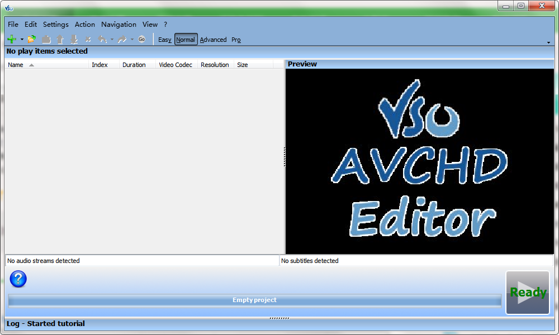
Task: Switch to Advanced mode
Action: (x=213, y=40)
